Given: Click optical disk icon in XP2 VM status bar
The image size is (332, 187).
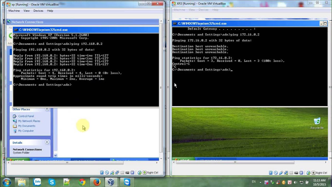Looking at the screenshot, I should pos(276,173).
